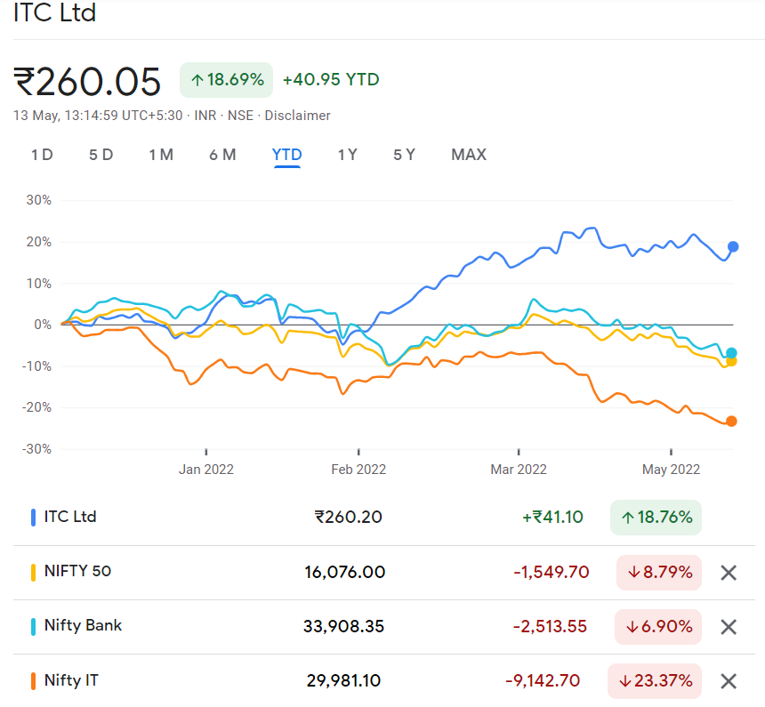Click the orange Nifty IT endpoint dot
Screen dimensions: 765x707
(731, 421)
